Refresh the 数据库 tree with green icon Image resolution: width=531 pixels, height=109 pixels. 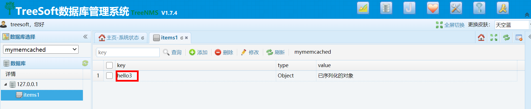(x=85, y=63)
